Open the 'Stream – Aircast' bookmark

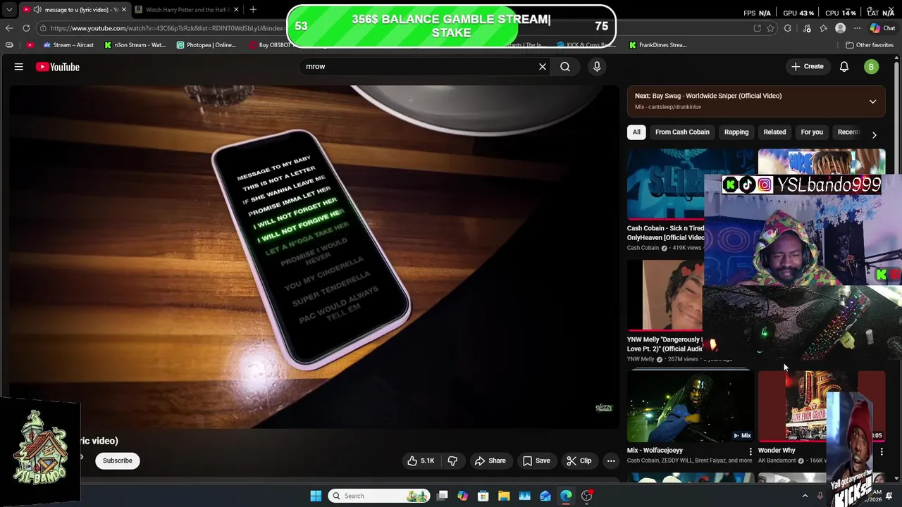pyautogui.click(x=68, y=45)
